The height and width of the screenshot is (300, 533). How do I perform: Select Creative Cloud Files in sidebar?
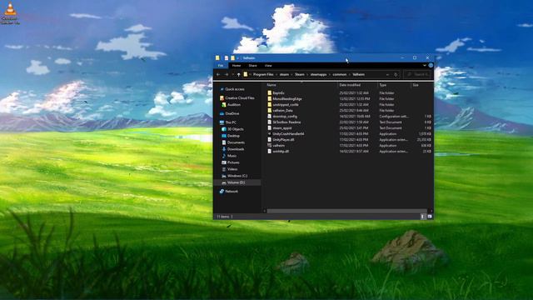click(239, 98)
